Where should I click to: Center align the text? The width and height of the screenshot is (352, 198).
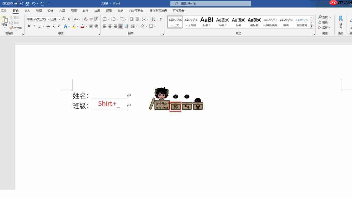coord(110,26)
